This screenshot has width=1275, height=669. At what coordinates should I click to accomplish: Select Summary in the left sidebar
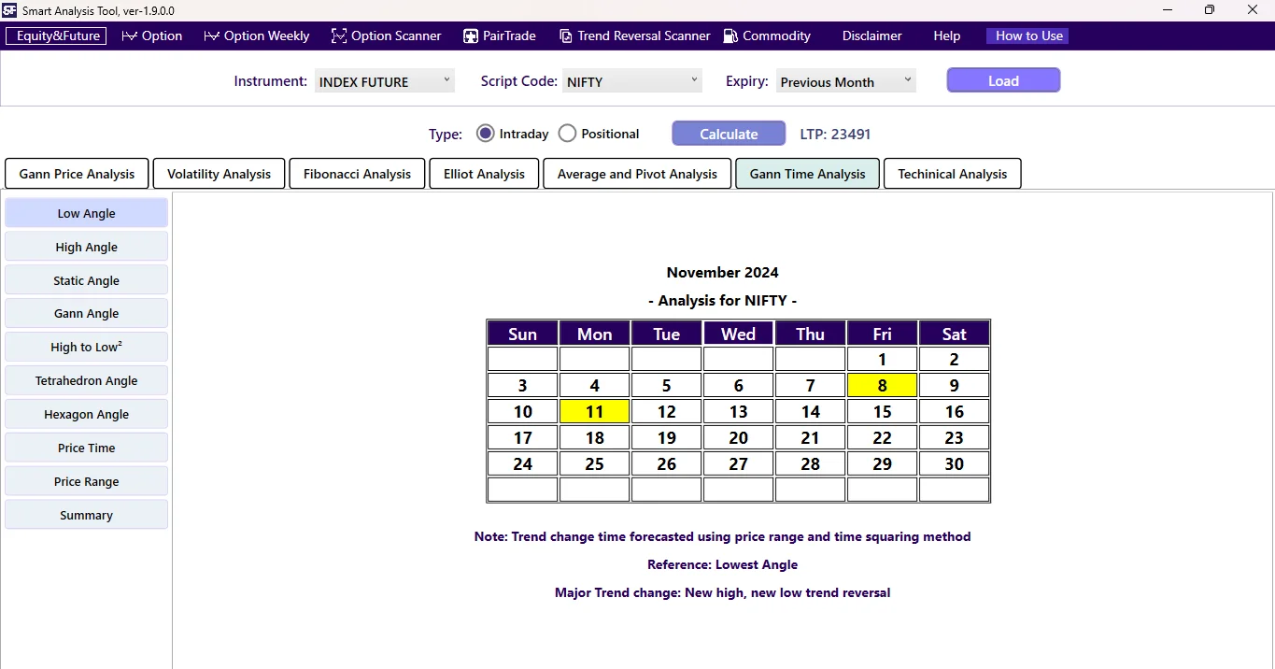(85, 514)
